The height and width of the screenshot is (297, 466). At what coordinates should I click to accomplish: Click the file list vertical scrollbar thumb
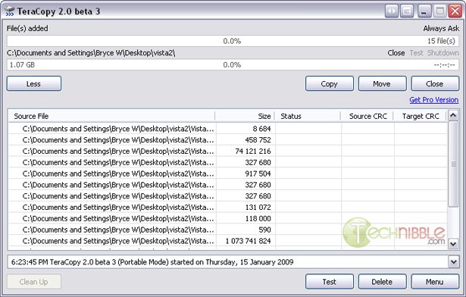453,164
